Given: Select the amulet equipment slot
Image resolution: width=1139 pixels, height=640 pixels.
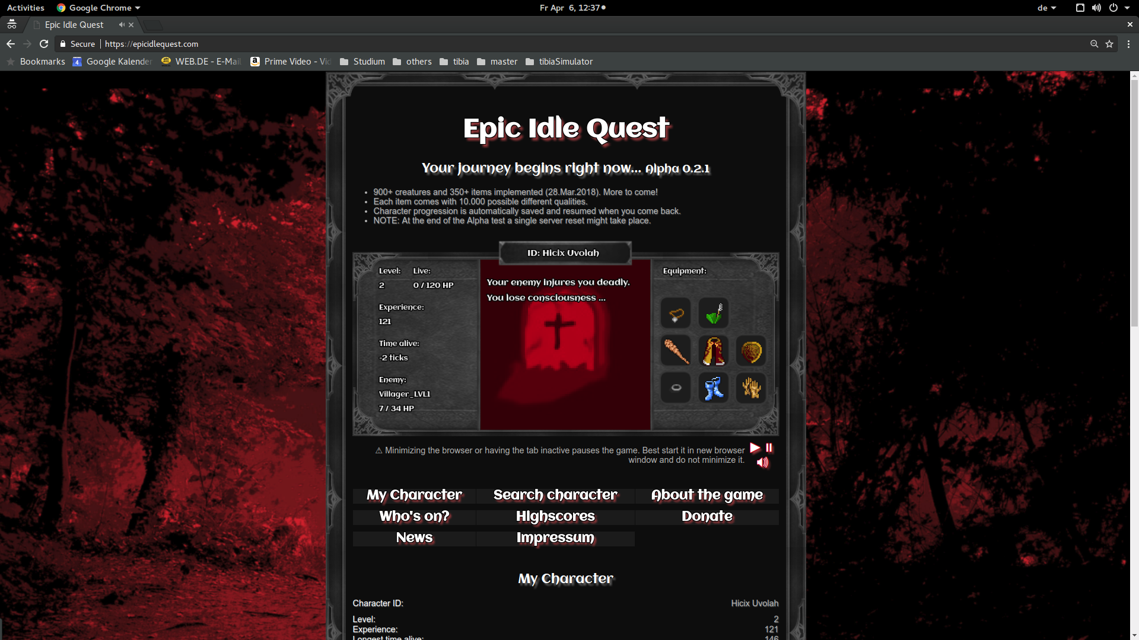Looking at the screenshot, I should click(x=675, y=313).
